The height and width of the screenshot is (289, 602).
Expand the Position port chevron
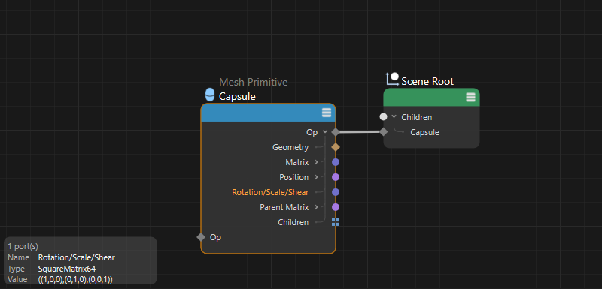(316, 177)
